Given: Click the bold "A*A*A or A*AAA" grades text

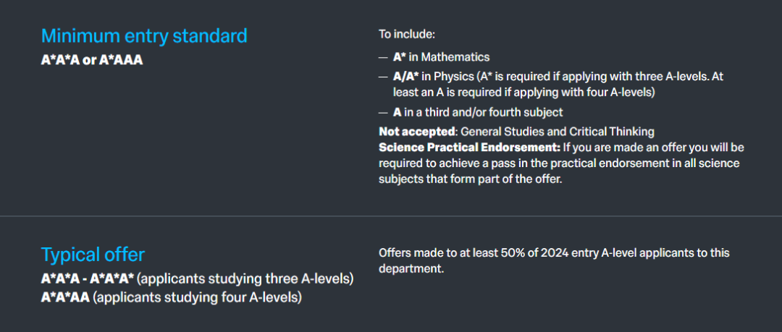Looking at the screenshot, I should pyautogui.click(x=92, y=60).
